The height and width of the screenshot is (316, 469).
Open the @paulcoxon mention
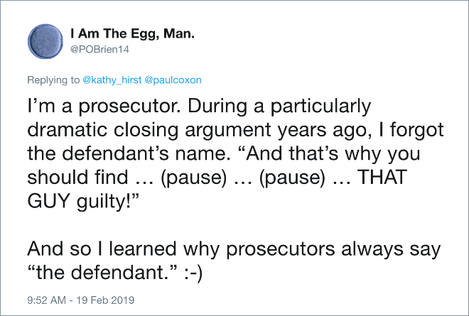(x=173, y=80)
